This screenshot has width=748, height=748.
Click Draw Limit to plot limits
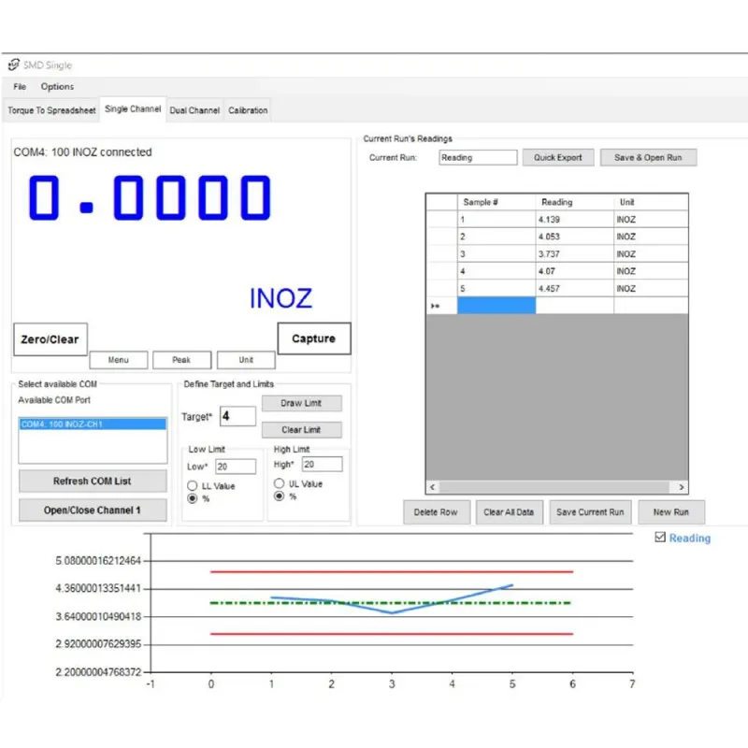pos(301,403)
